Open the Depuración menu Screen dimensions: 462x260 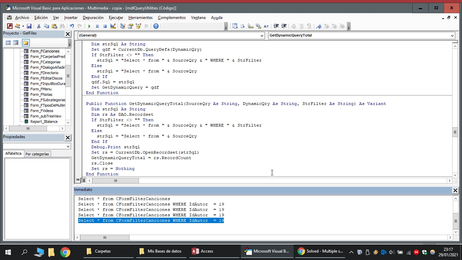tap(93, 18)
